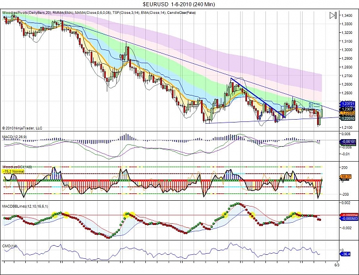Click the MACD(12,26,9) panel label

coord(14,137)
